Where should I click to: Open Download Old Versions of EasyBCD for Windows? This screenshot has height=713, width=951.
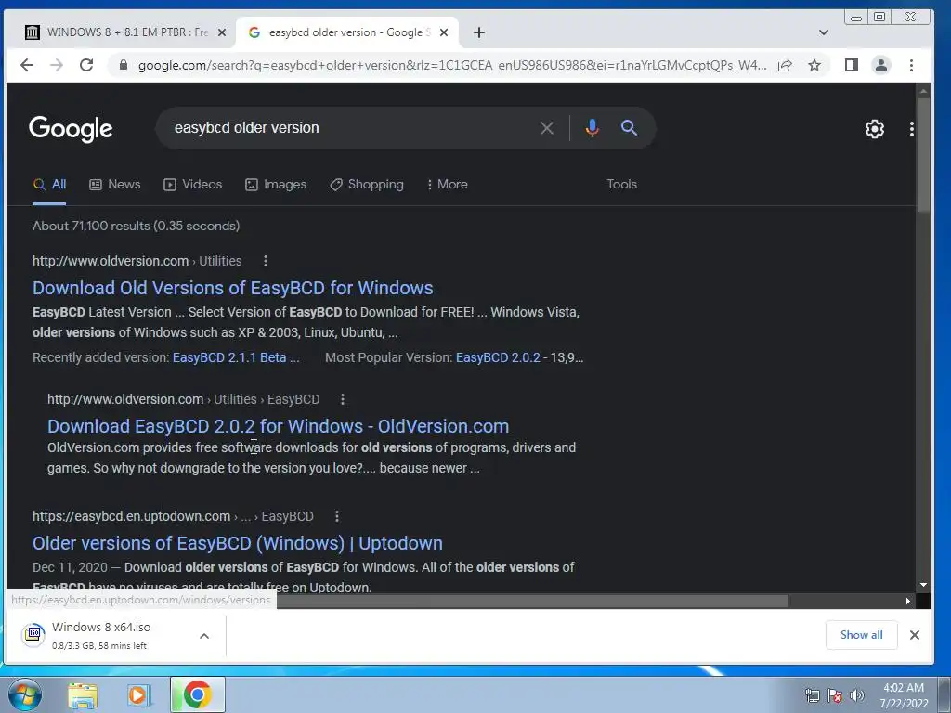(x=233, y=288)
